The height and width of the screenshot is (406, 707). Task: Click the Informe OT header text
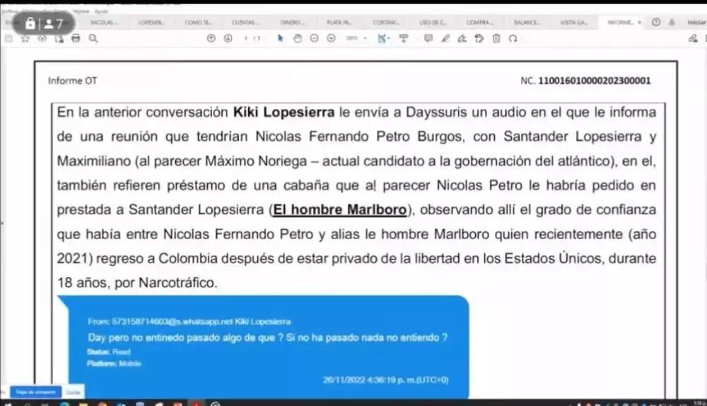point(73,81)
